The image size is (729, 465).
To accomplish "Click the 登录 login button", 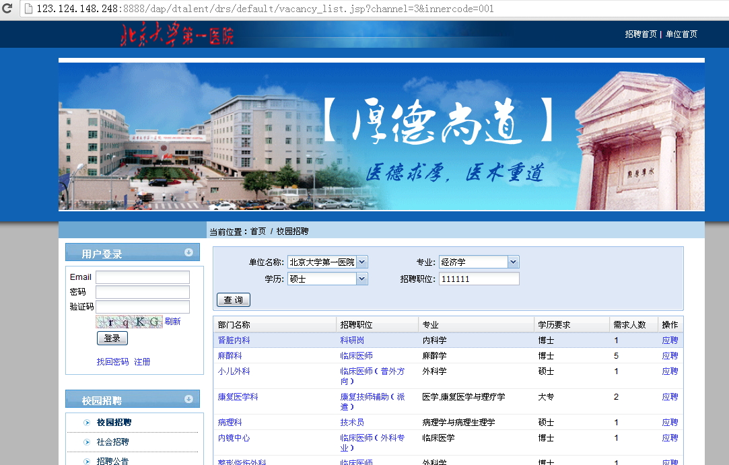I will tap(112, 338).
